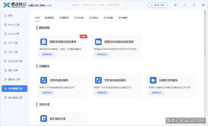The height and width of the screenshot is (126, 208).
Task: Click the 登录/注册 text label
Action: click(159, 5)
